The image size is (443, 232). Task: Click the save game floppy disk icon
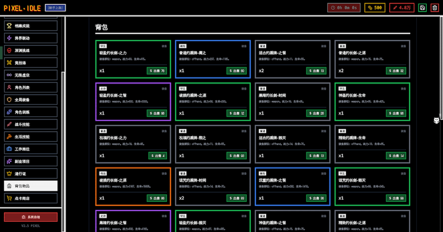click(x=422, y=8)
